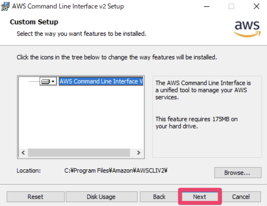Open the Browse dialog for install location

coord(237,173)
